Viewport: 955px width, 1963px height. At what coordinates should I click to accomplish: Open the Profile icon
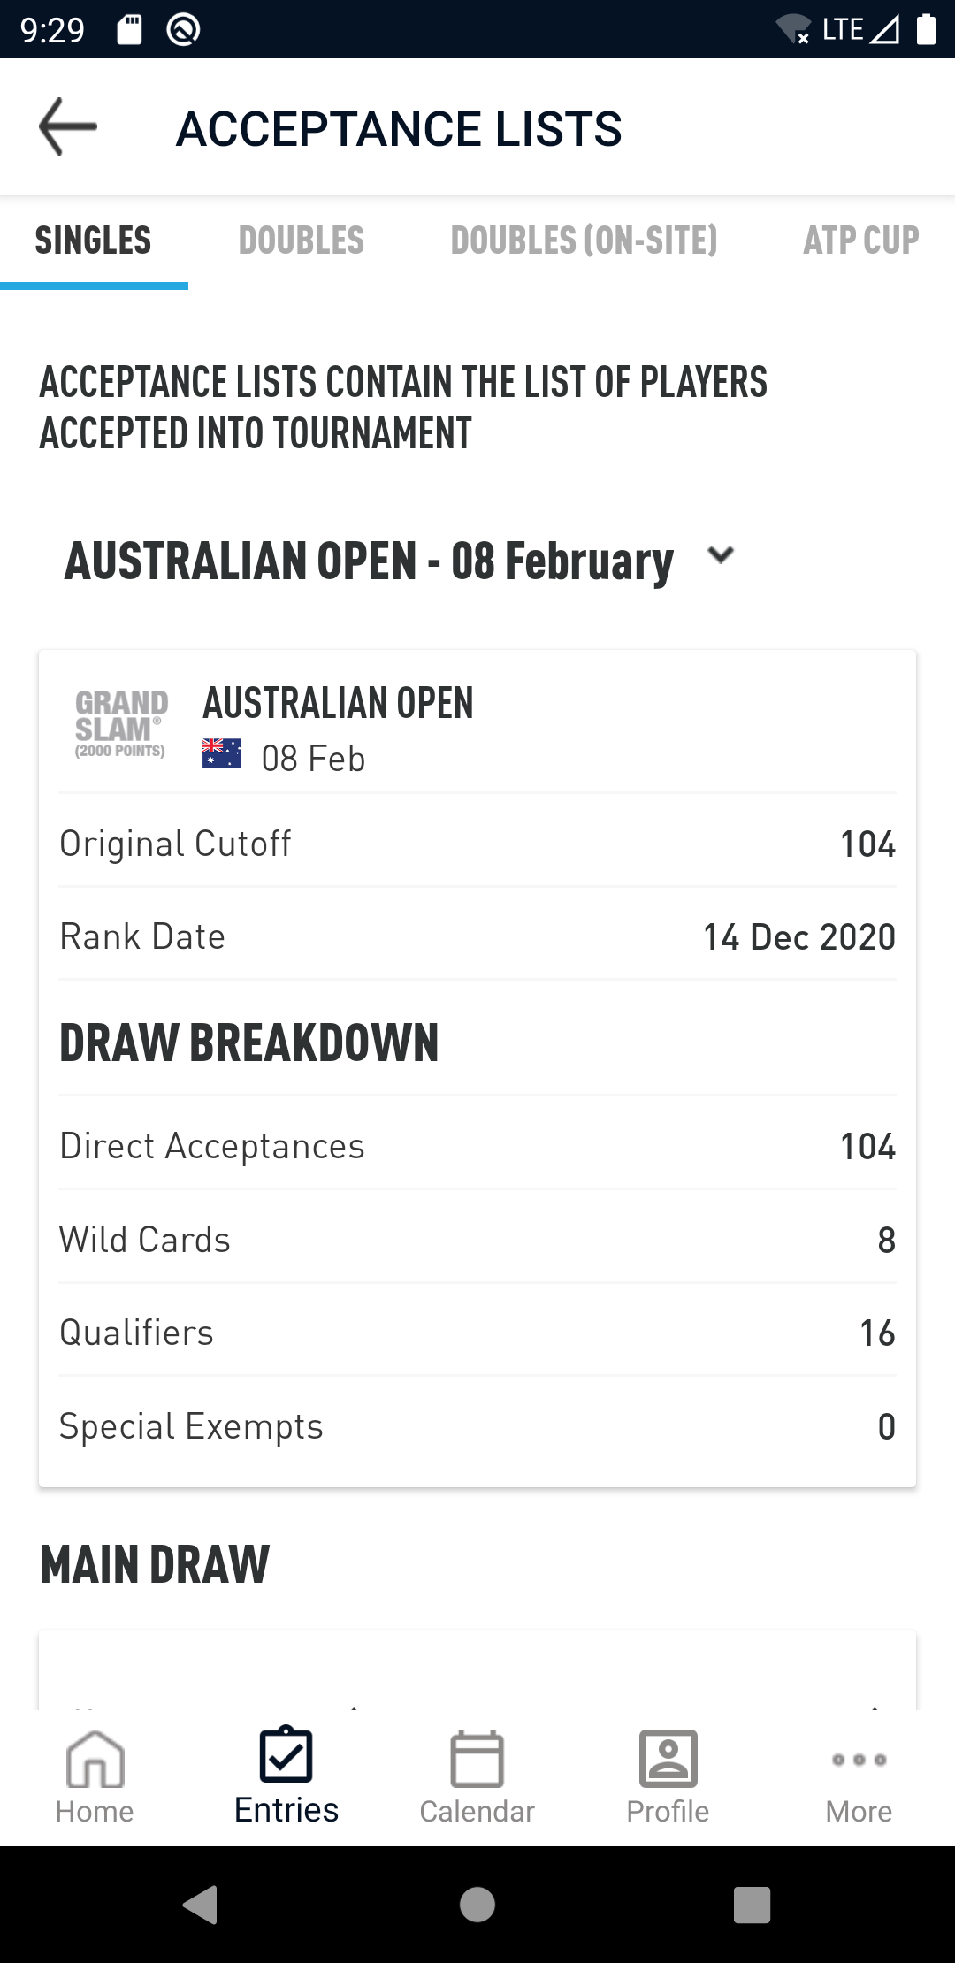point(668,1759)
